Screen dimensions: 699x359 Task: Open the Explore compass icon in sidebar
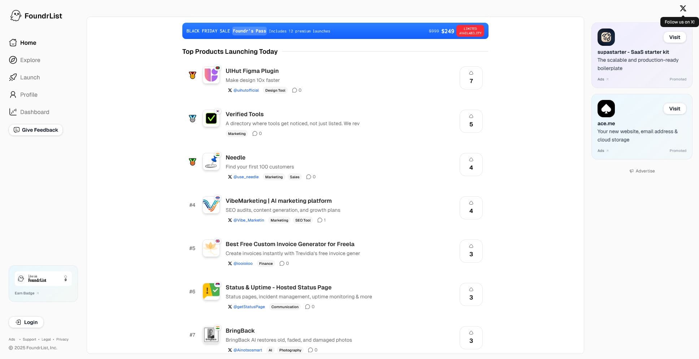13,60
